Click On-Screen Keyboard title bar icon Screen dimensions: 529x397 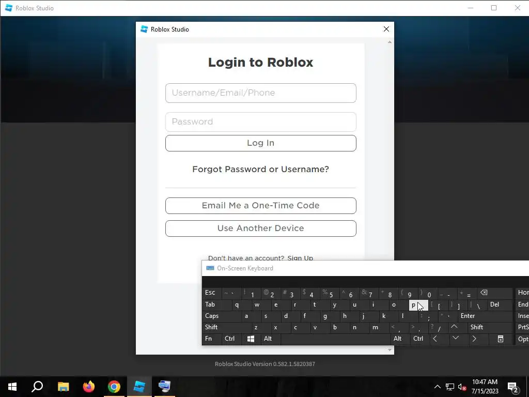tap(210, 268)
